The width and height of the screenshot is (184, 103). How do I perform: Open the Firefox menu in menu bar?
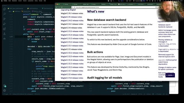click(x=5, y=1)
